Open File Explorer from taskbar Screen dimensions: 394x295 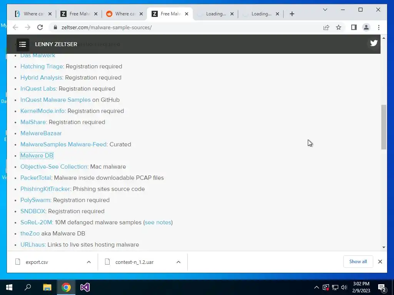pos(47,287)
